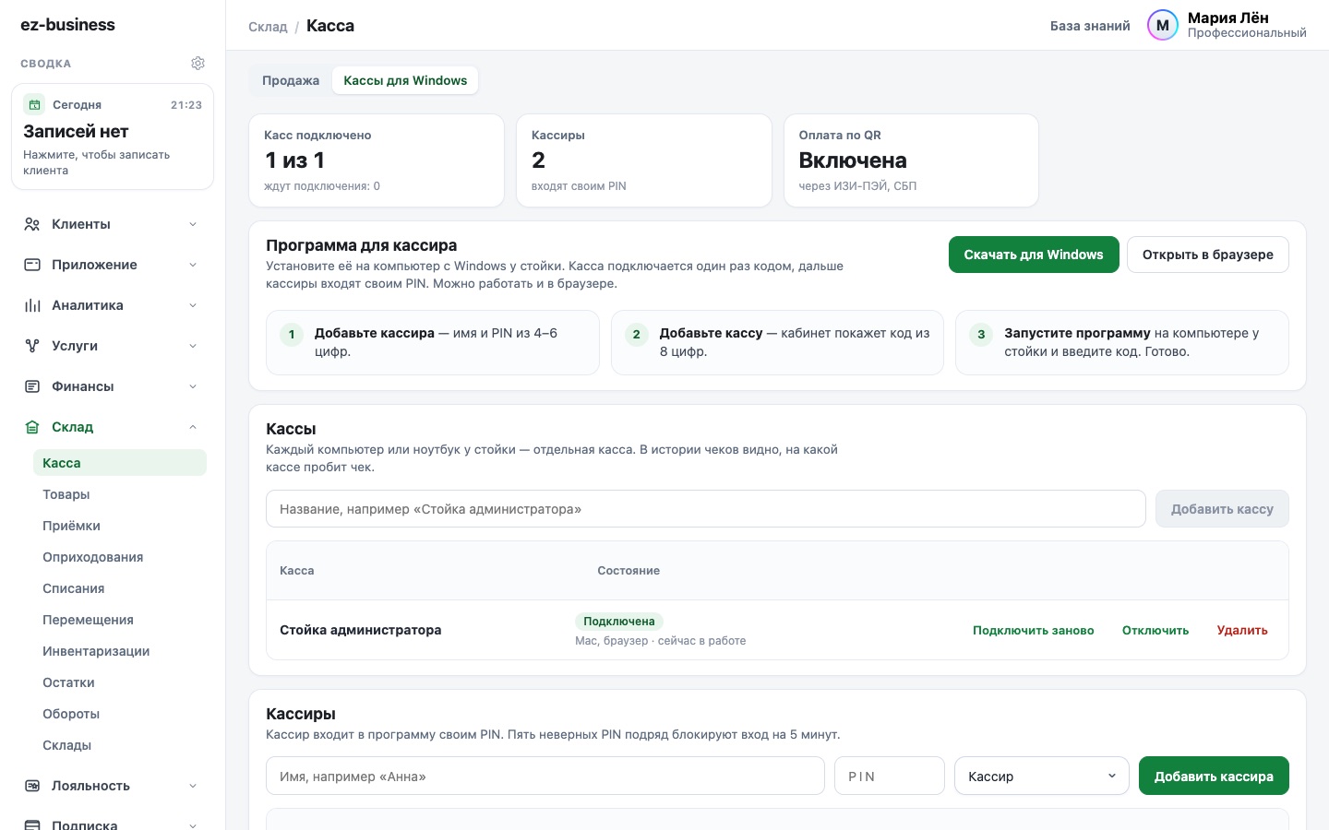The width and height of the screenshot is (1329, 830).
Task: Click the register name input field
Action: click(x=706, y=509)
